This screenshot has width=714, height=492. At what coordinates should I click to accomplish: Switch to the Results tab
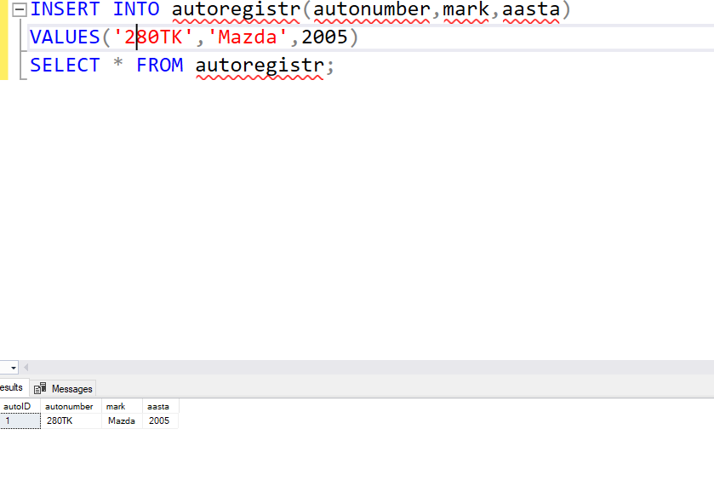tap(14, 387)
